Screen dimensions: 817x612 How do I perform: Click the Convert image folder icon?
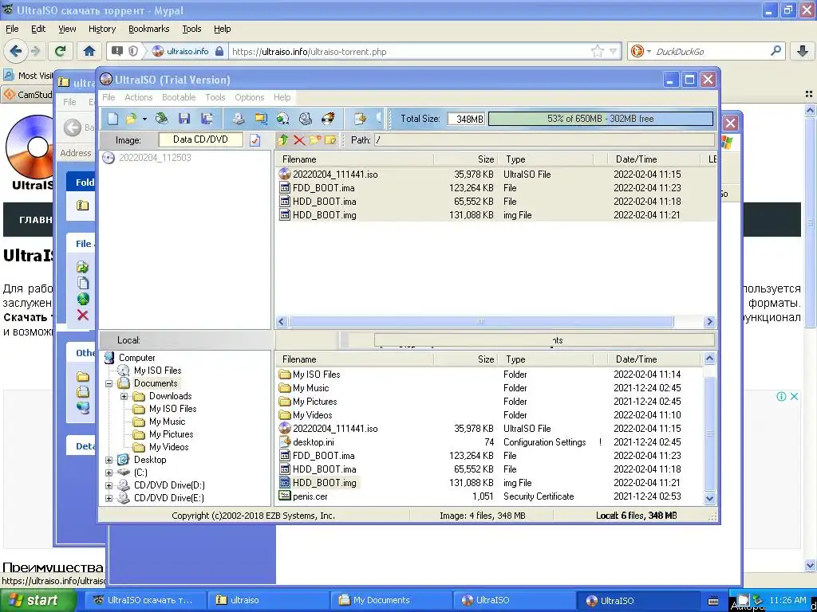261,119
